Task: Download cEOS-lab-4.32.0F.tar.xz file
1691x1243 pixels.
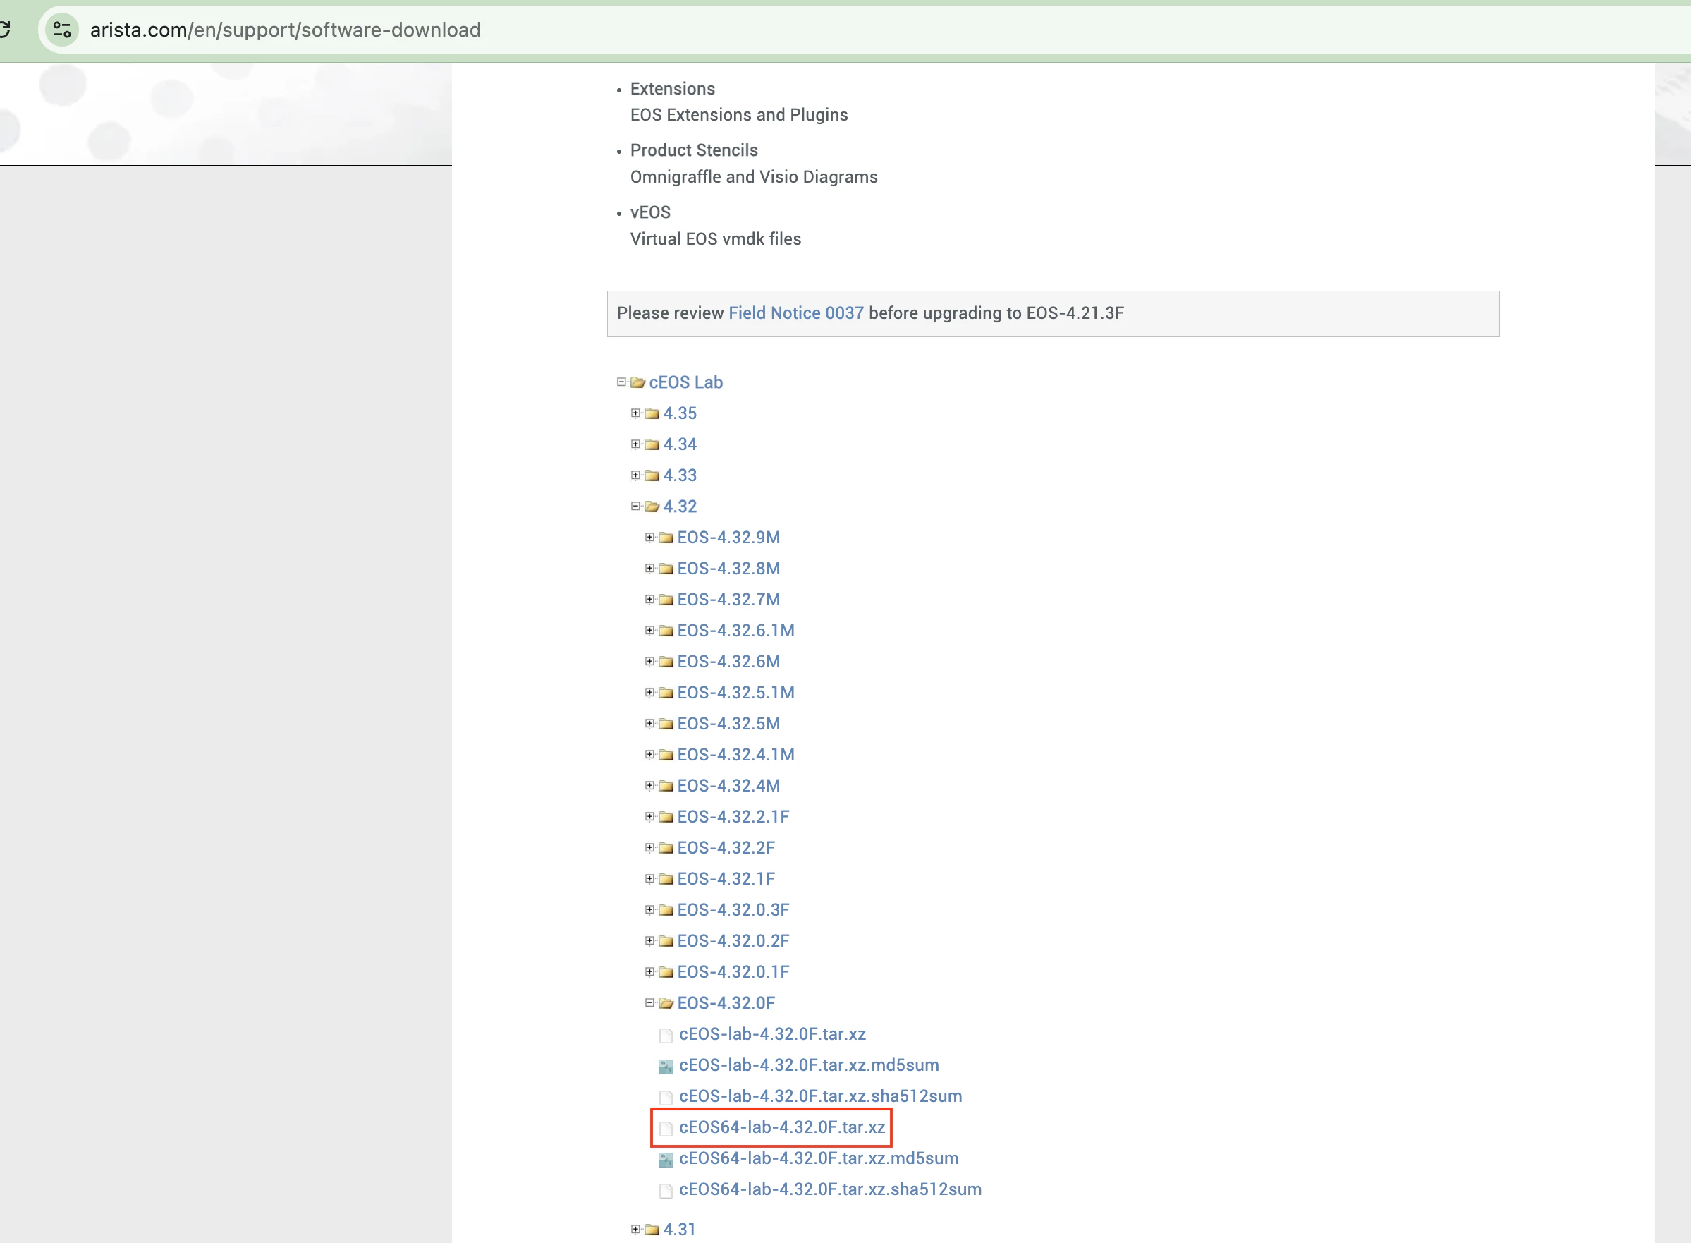Action: click(x=773, y=1033)
